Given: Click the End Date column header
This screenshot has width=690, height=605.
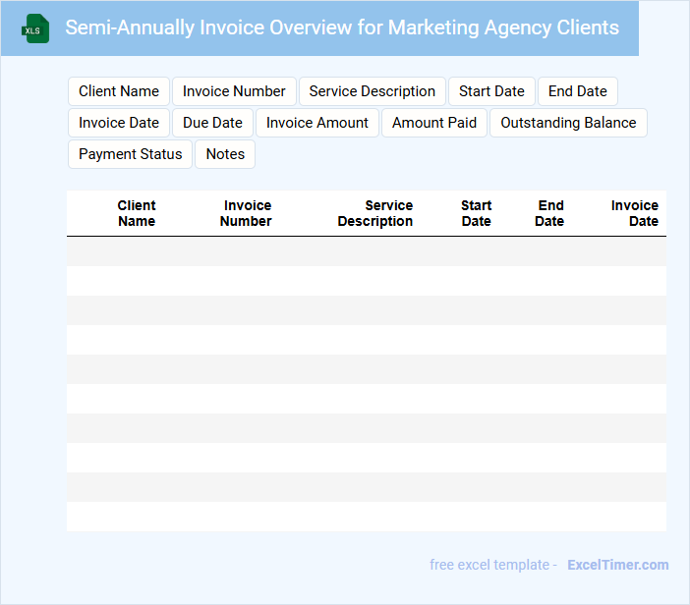Looking at the screenshot, I should tap(550, 213).
